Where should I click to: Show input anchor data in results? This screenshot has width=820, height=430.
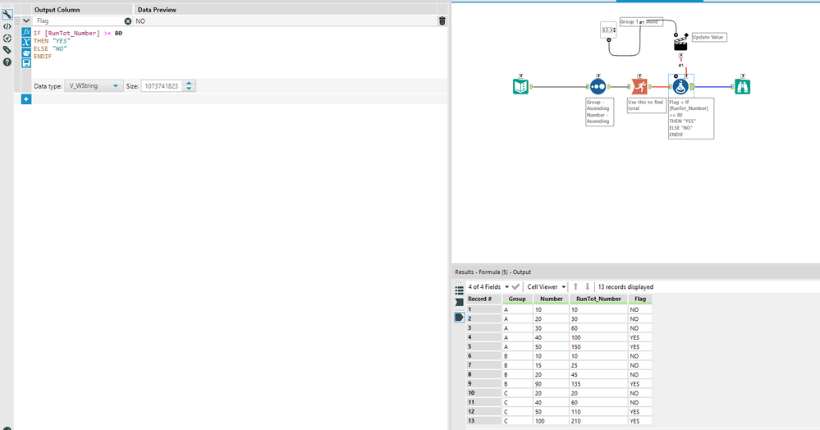pyautogui.click(x=459, y=302)
